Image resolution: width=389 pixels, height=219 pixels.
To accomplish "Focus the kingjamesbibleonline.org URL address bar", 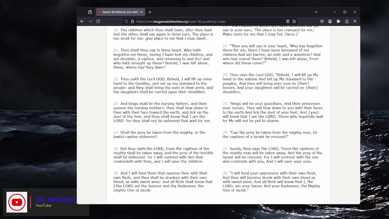I will click(x=210, y=22).
